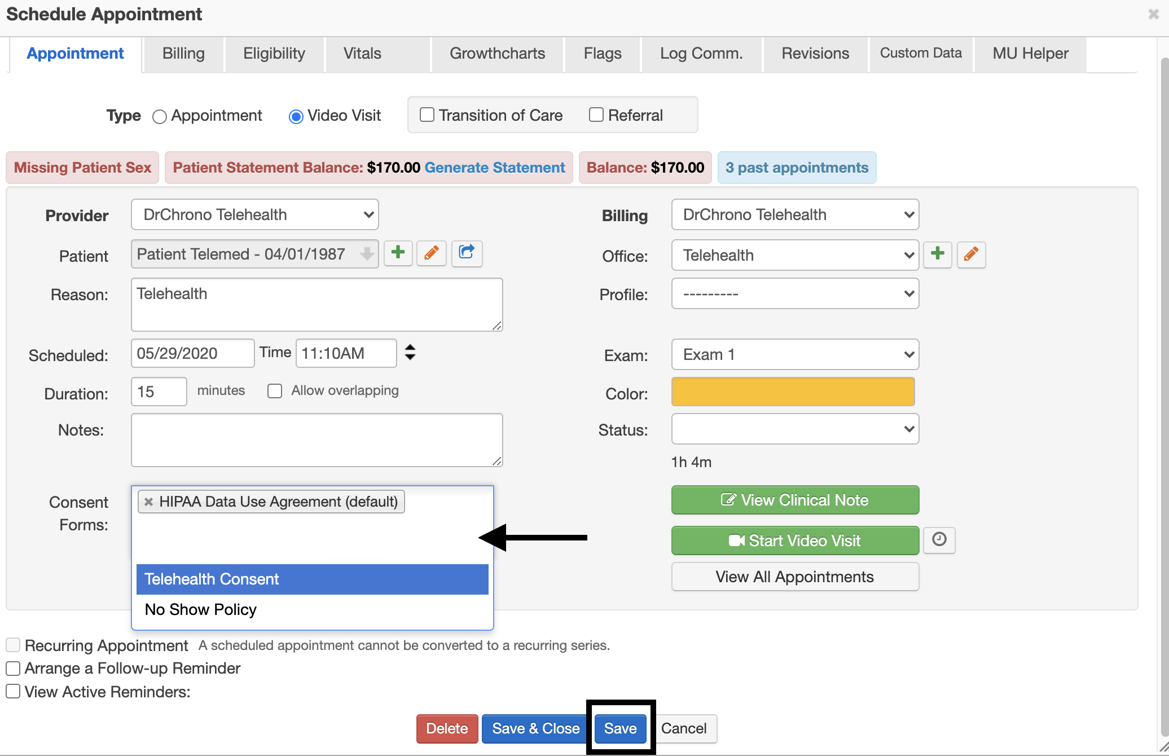Click Save & Close button
Viewport: 1169px width, 756px height.
(535, 728)
